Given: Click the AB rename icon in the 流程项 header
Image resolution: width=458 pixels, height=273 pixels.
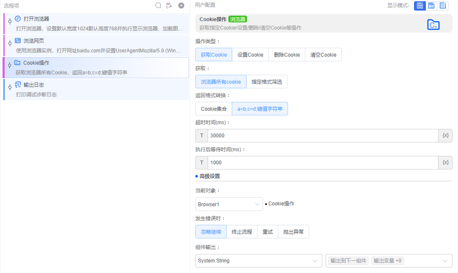Looking at the screenshot, I should (x=169, y=5).
